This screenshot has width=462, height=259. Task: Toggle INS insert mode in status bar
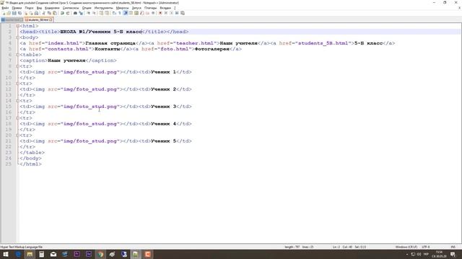tap(453, 247)
